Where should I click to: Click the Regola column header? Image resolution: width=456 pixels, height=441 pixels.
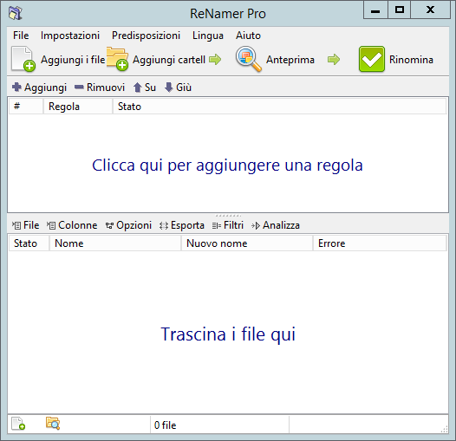coord(78,107)
